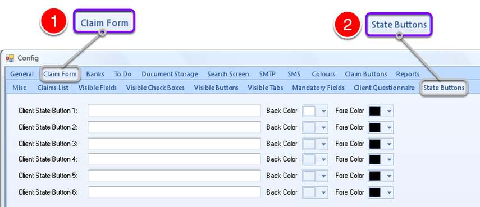Open the Mandatory Fields sub-tab
This screenshot has width=480, height=207.
(318, 88)
